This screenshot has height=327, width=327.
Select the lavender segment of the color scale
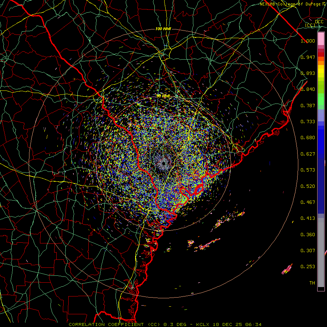(321, 115)
